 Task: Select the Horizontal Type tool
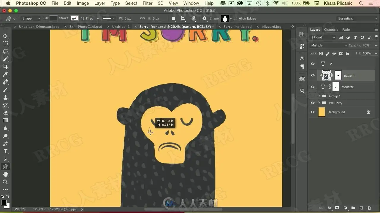(x=5, y=151)
